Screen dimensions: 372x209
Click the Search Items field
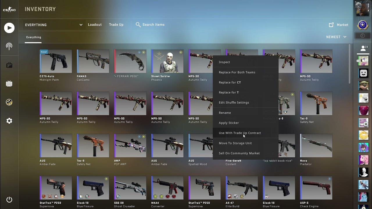pos(153,25)
